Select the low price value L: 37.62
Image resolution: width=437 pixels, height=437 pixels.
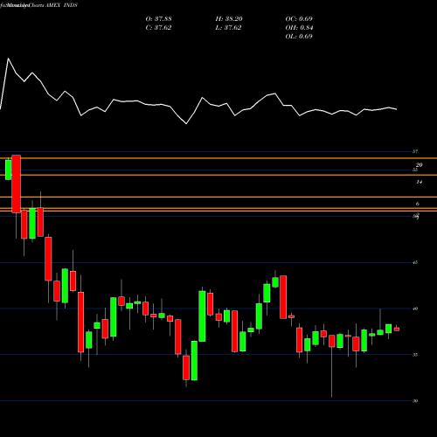(228, 28)
